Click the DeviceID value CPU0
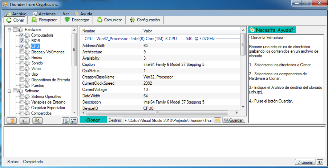This screenshot has width=328, height=168. point(148,108)
